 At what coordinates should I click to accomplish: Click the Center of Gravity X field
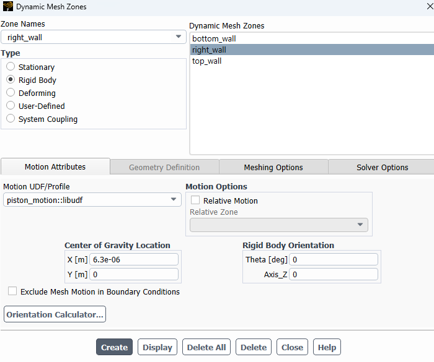point(135,259)
